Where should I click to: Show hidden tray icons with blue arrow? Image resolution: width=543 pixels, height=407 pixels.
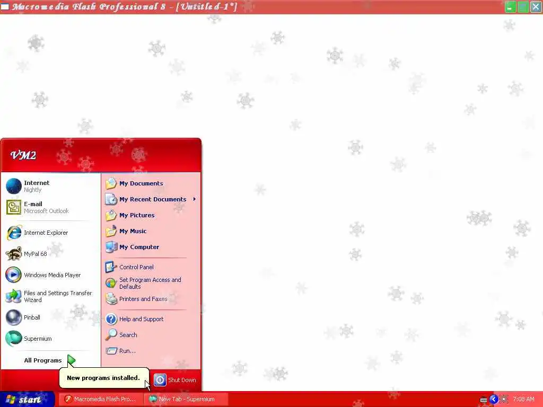pyautogui.click(x=494, y=400)
